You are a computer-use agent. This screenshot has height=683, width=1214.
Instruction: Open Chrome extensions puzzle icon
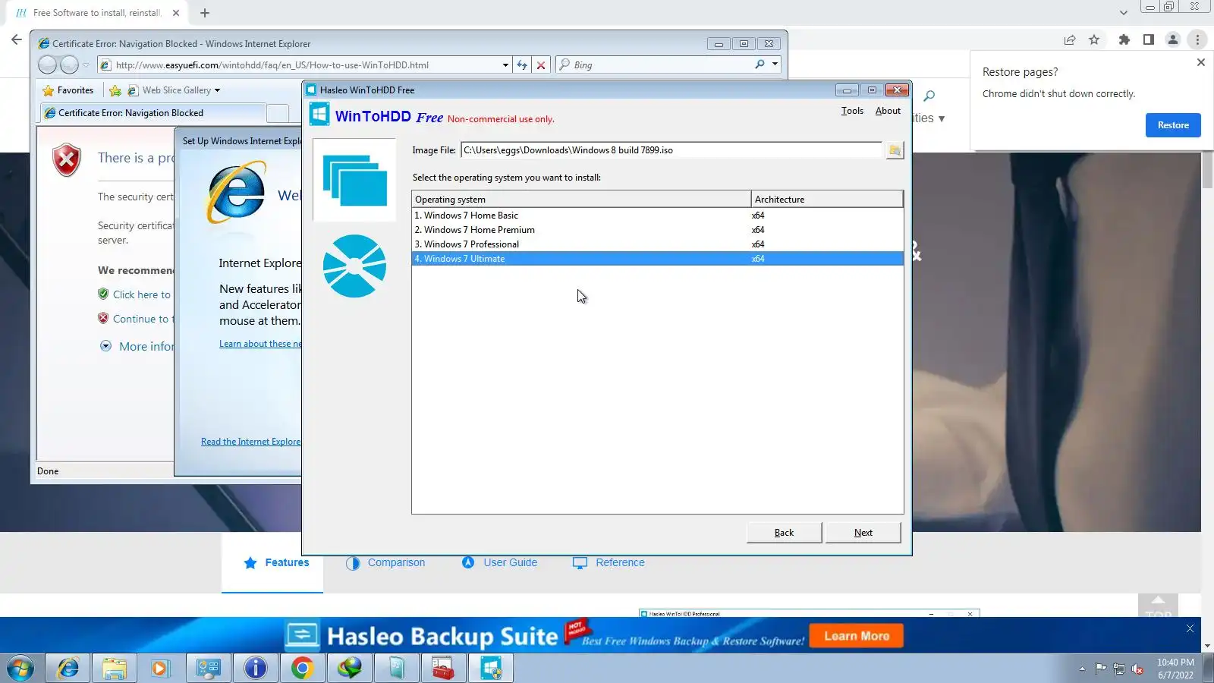point(1124,39)
